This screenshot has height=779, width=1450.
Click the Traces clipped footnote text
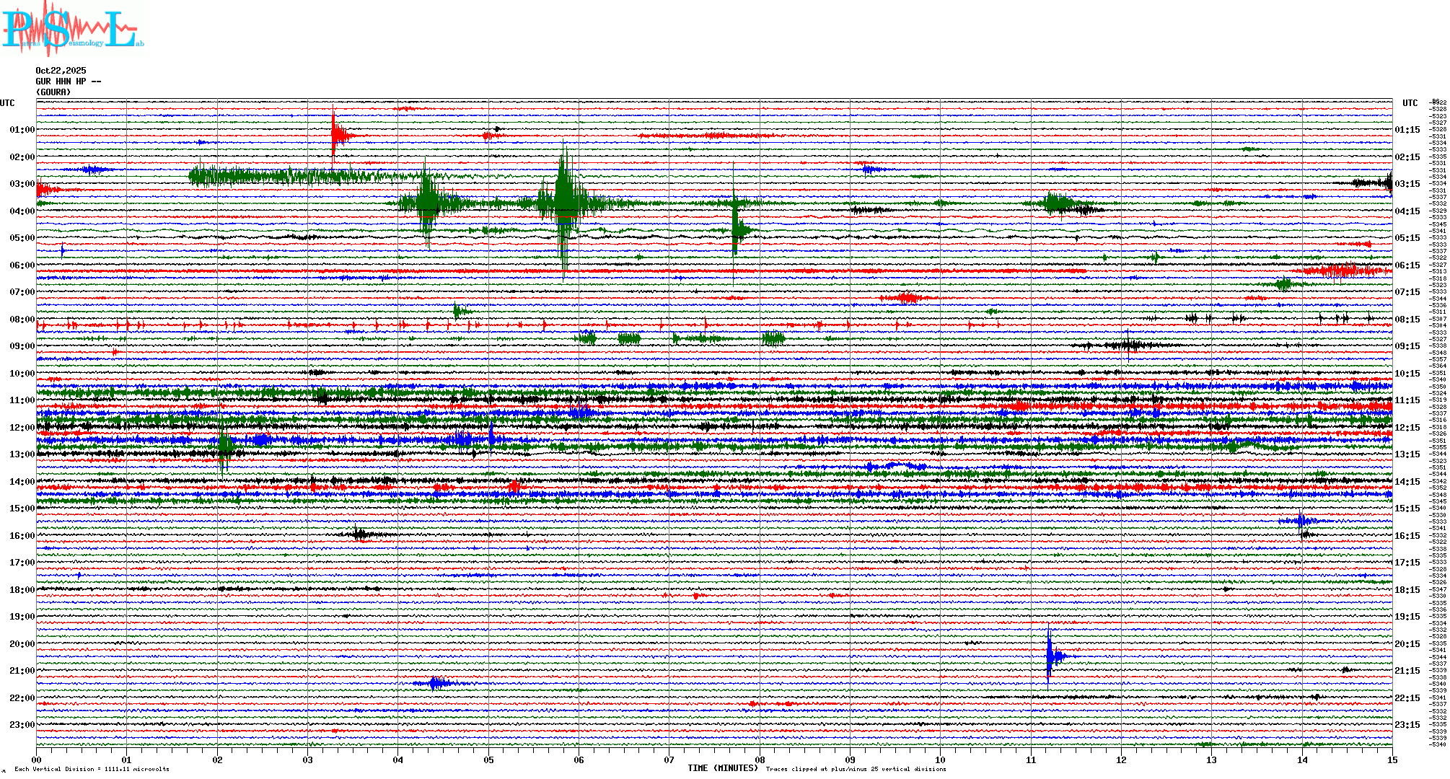click(x=856, y=770)
